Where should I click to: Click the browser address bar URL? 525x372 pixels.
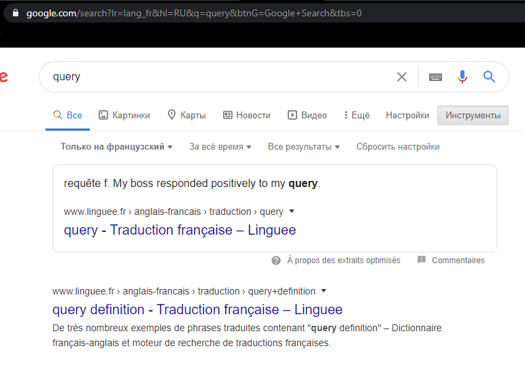point(194,13)
